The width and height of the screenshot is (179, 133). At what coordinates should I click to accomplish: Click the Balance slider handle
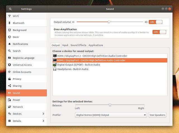click(110, 105)
